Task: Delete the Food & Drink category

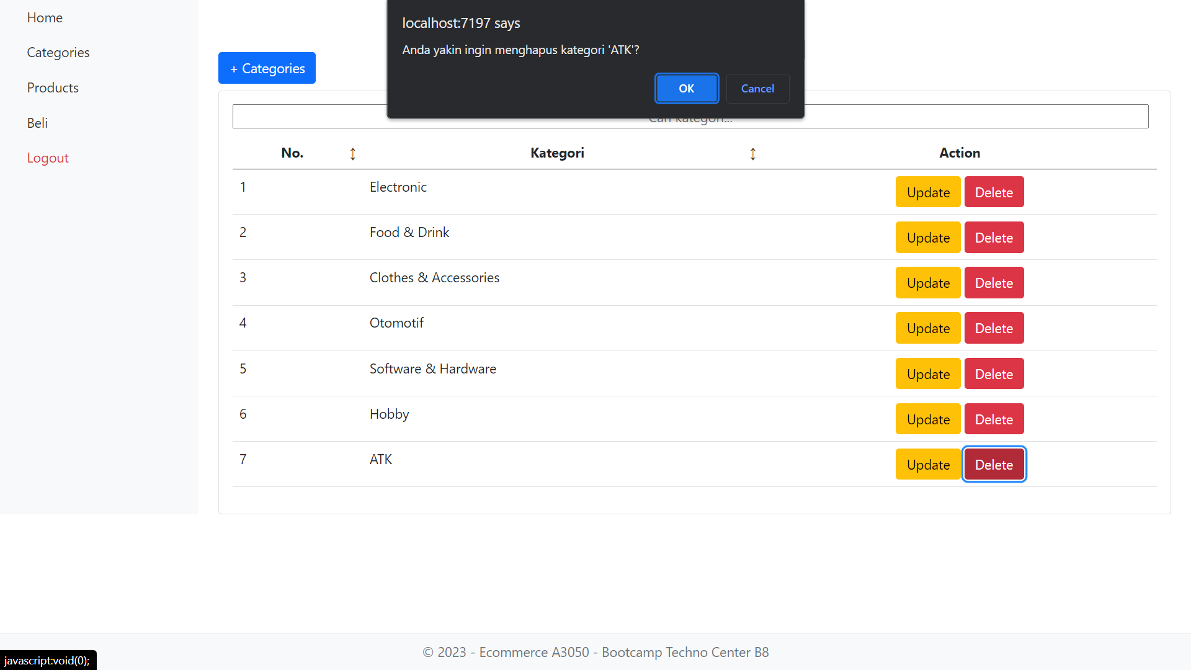Action: coord(993,238)
